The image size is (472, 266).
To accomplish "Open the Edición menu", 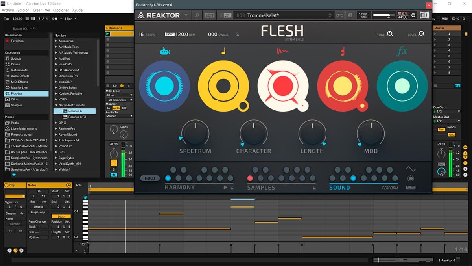I will (x=24, y=10).
